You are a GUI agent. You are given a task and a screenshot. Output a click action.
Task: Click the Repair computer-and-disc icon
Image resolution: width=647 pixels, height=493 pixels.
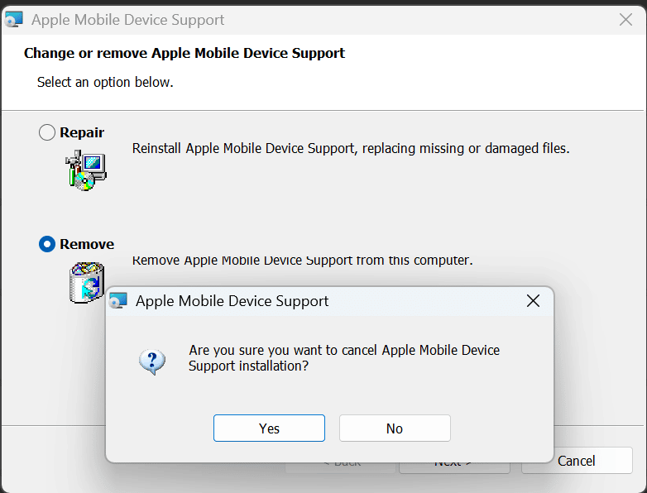coord(86,170)
